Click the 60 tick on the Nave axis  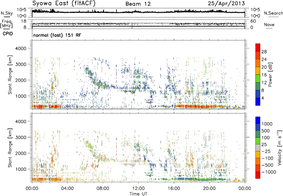click(x=253, y=21)
